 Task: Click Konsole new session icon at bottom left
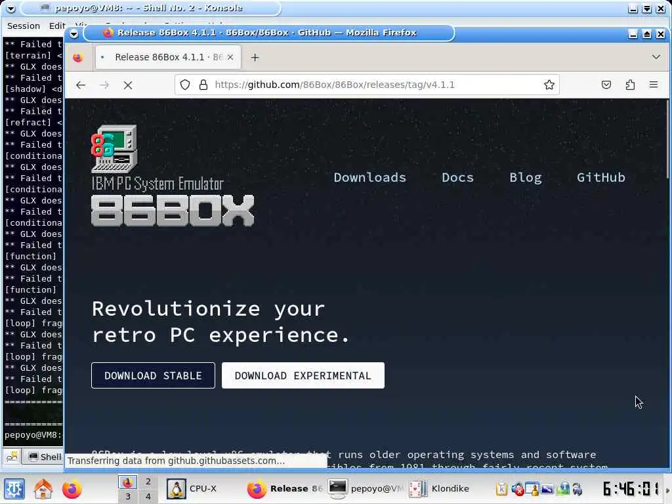coord(12,457)
